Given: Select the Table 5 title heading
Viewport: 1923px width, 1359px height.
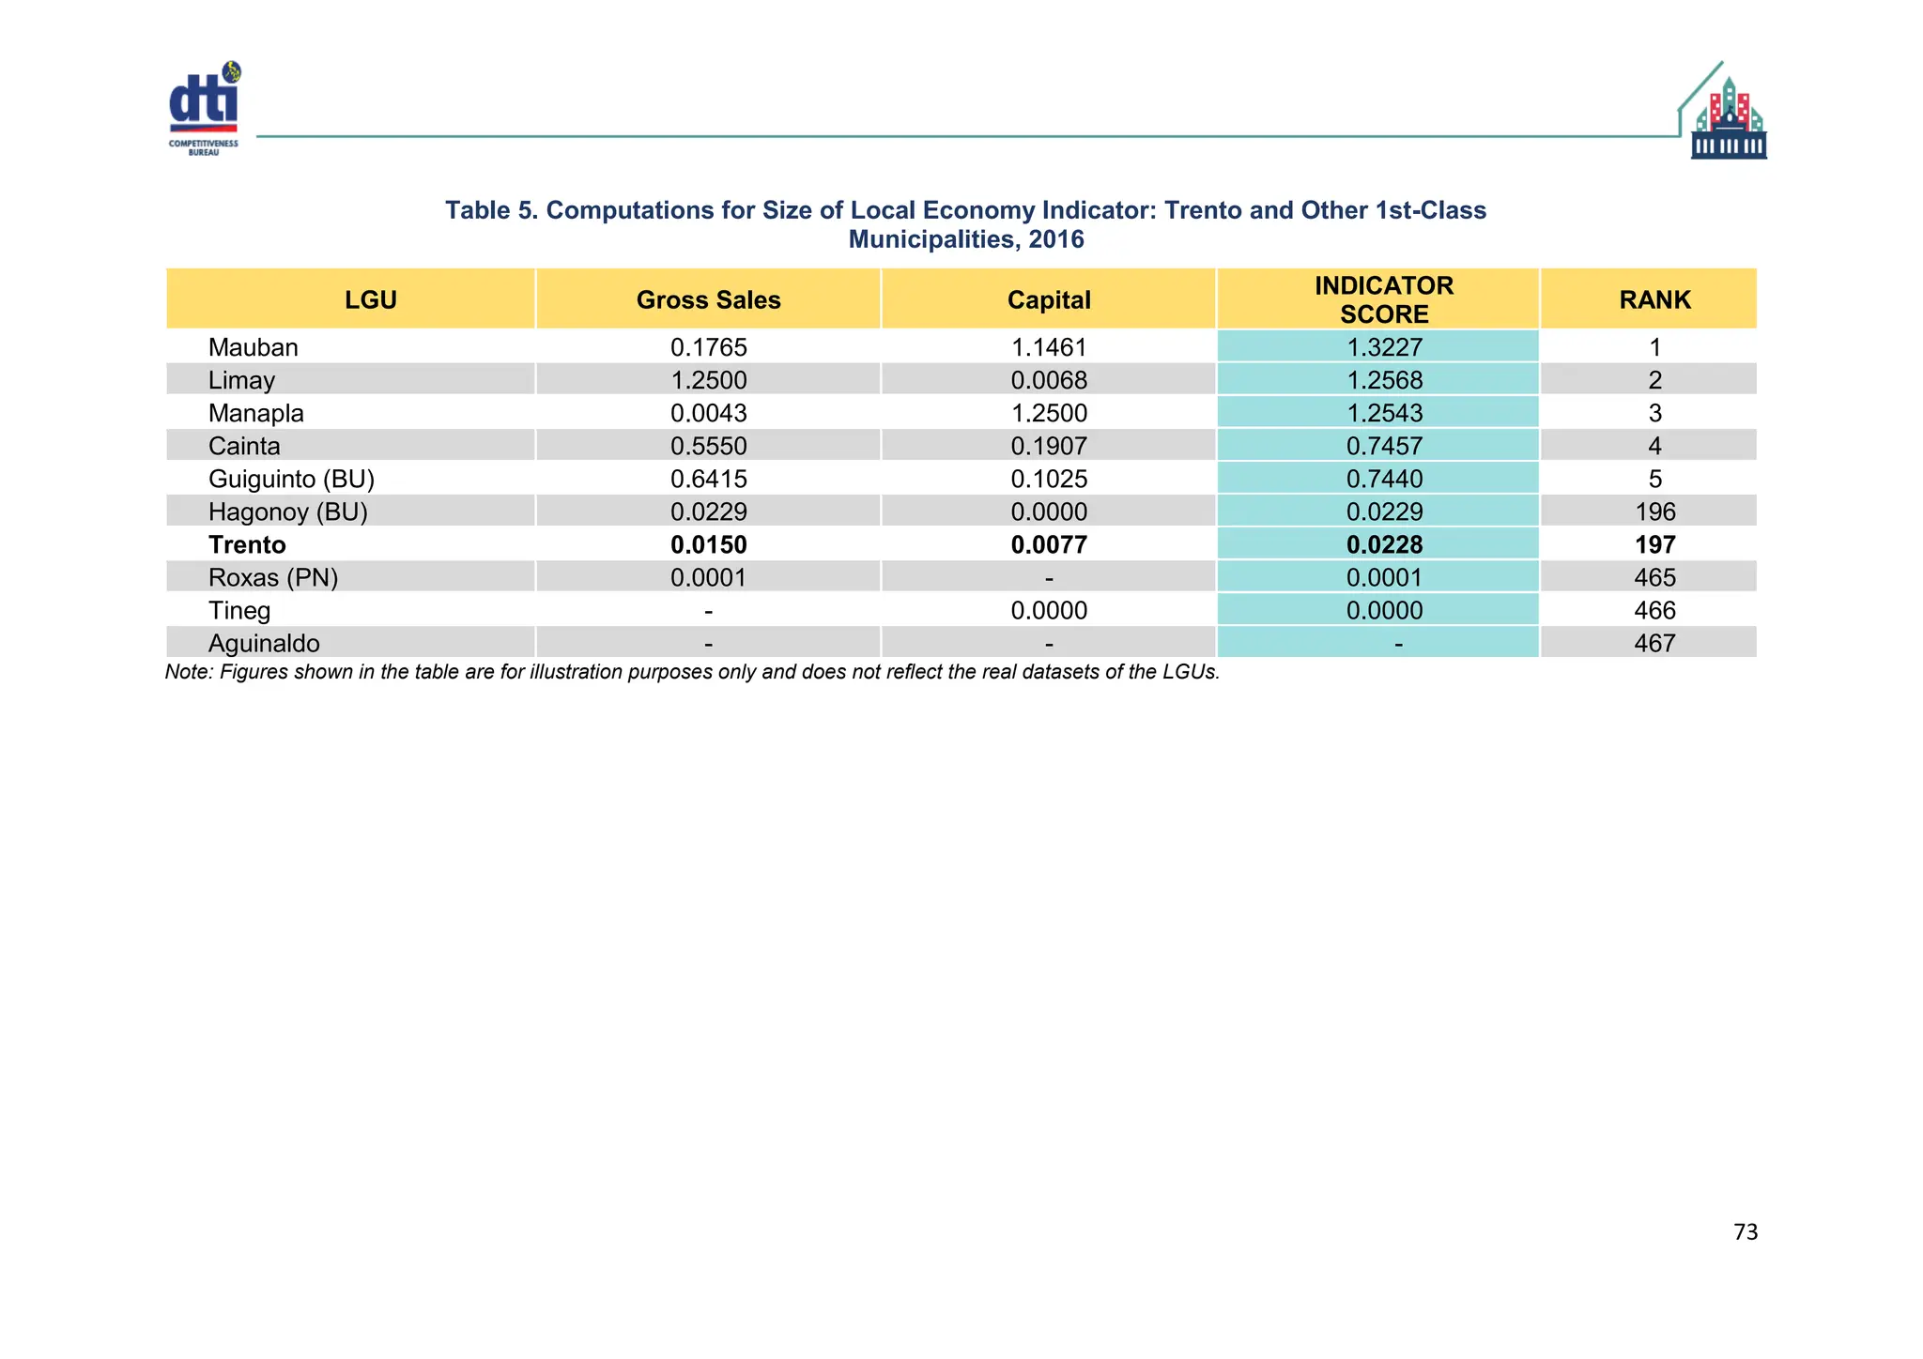Looking at the screenshot, I should pyautogui.click(x=965, y=224).
